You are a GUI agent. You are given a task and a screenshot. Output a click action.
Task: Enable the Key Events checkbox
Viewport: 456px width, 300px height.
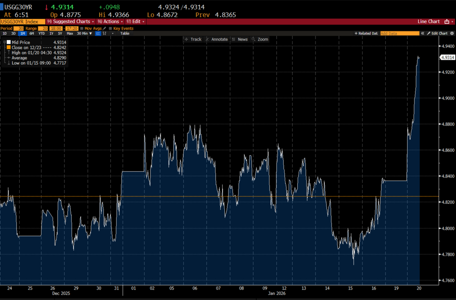[x=110, y=28]
